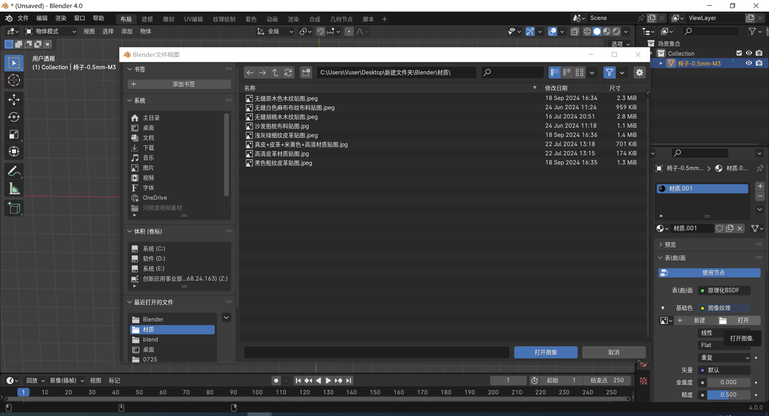Click the file browser search field

(x=512, y=73)
